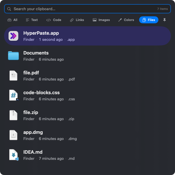Select the file.zip entry name

(31, 113)
